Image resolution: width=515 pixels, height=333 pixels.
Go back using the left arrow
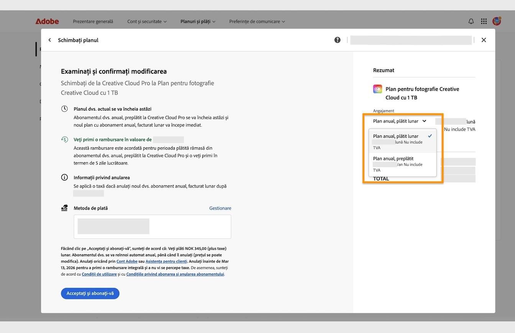coord(50,40)
